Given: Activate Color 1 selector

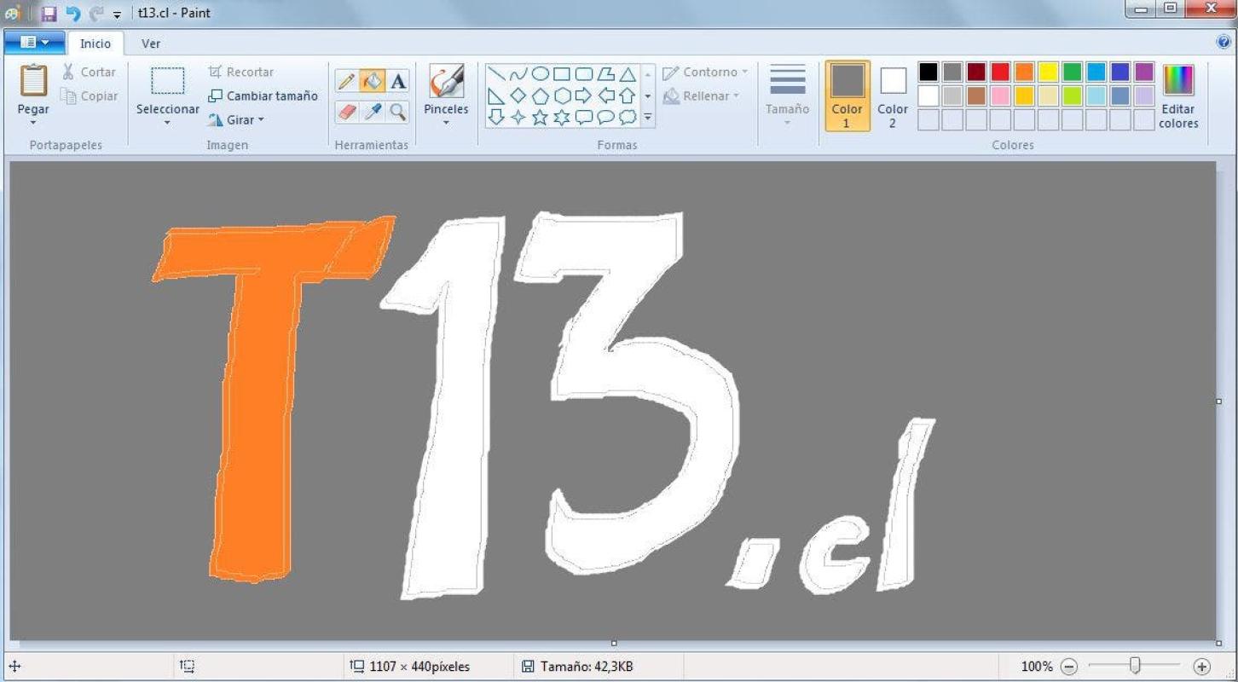Looking at the screenshot, I should click(847, 95).
